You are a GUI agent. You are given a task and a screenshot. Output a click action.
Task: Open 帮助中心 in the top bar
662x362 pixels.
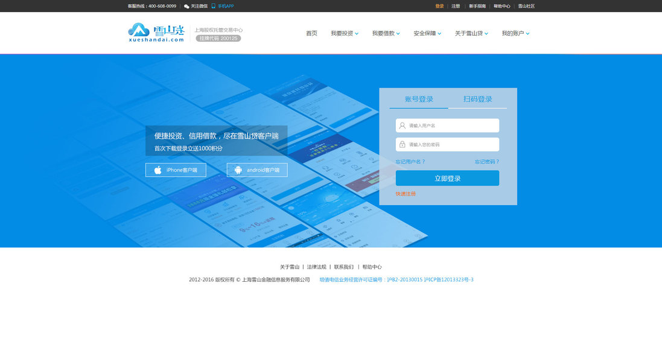[x=501, y=6]
